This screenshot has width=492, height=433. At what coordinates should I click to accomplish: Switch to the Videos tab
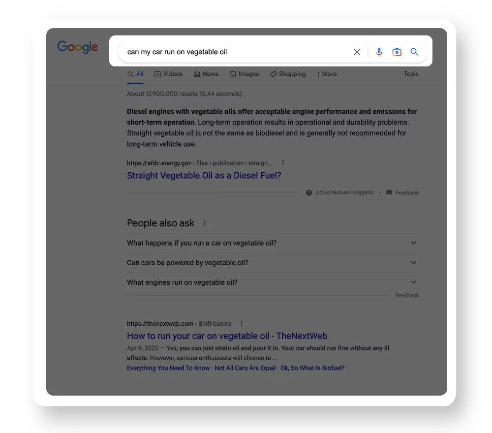tap(168, 74)
